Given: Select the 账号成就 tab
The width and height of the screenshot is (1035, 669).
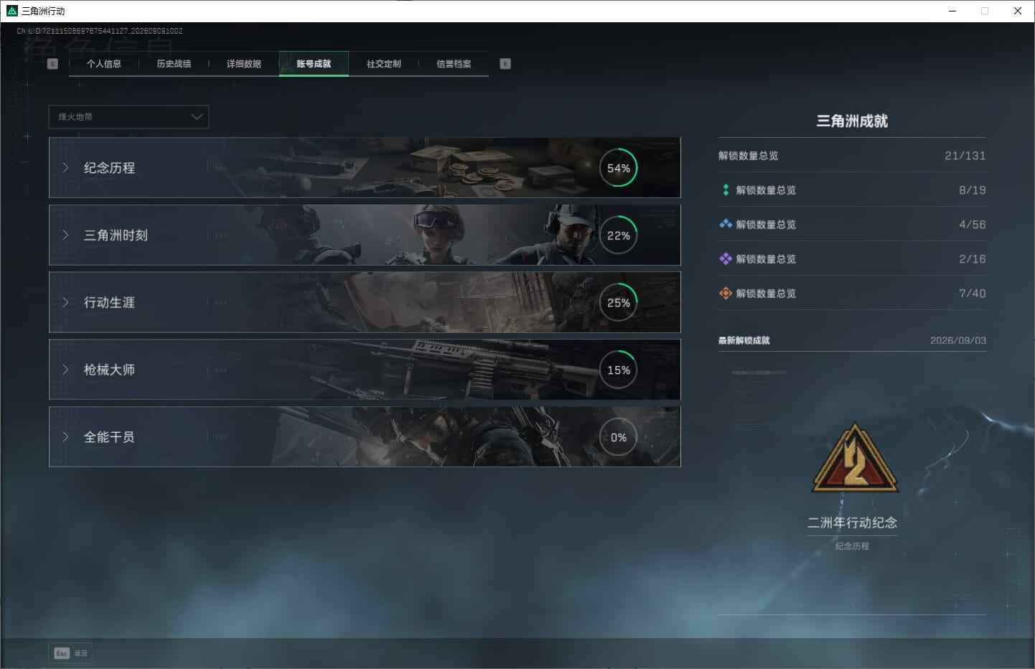Looking at the screenshot, I should [314, 64].
